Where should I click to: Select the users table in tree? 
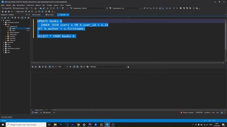coord(13,30)
